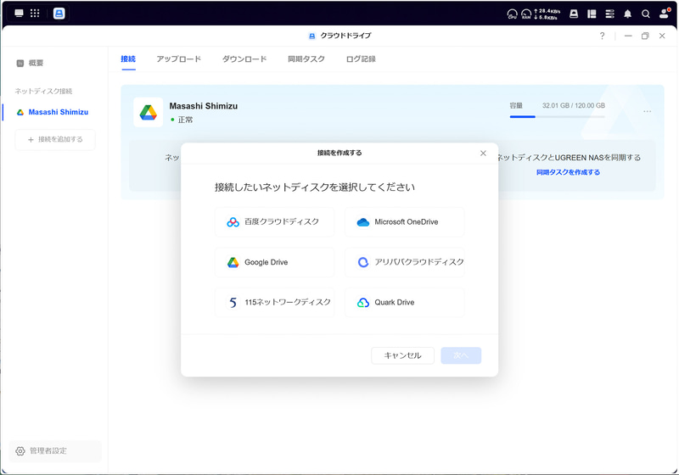Click the Alibaba cloud disk logo icon
This screenshot has width=679, height=475.
363,262
